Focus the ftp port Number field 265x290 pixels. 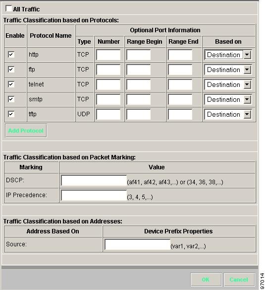108,70
